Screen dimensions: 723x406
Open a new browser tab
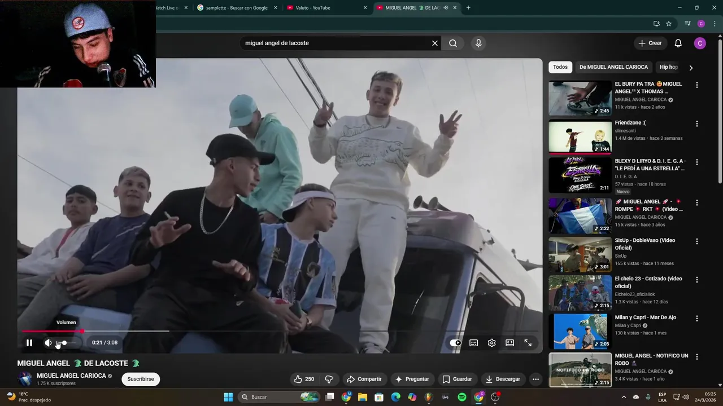coord(468,8)
